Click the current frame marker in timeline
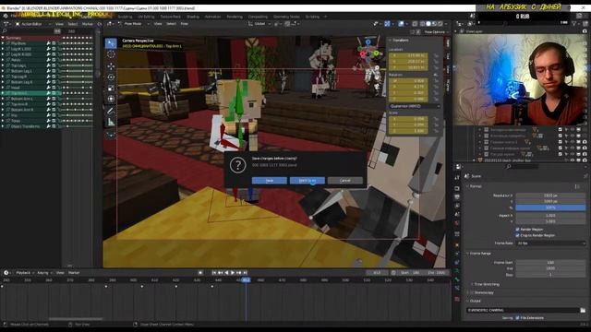591x332 pixels. coord(246,280)
